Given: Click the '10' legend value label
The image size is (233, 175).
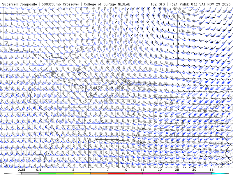Looking at the screenshot, I should [x=125, y=170].
